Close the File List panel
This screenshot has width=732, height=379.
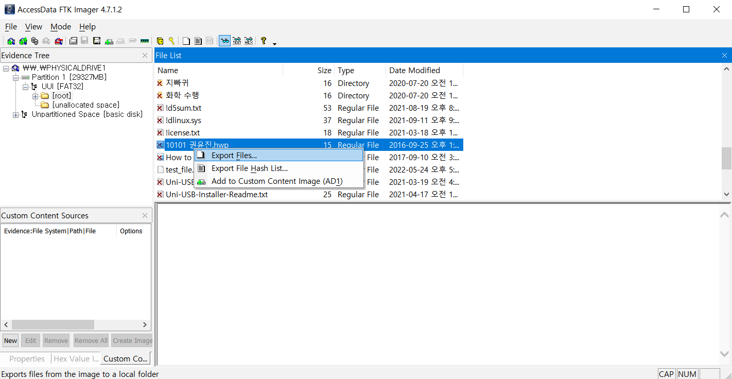725,55
